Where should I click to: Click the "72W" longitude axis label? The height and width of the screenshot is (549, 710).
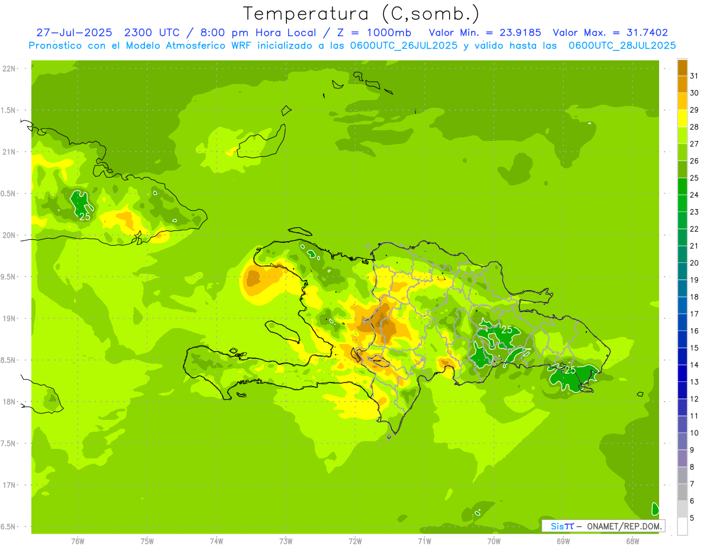coord(355,541)
